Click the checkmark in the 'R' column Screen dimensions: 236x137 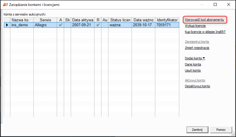pos(98,25)
